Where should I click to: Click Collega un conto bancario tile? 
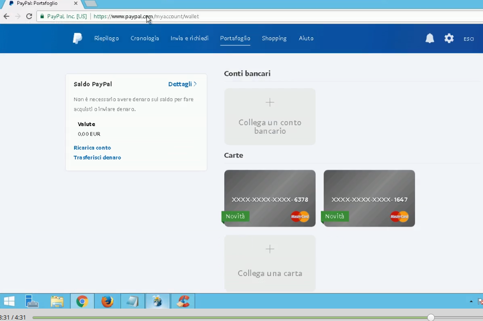click(x=270, y=117)
